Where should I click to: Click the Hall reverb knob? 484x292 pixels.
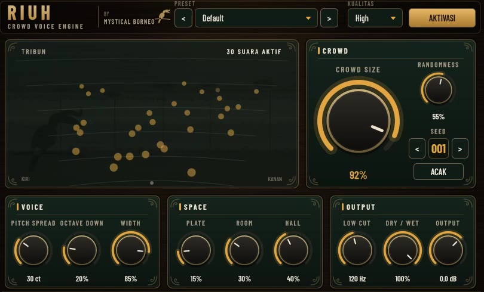[x=293, y=250]
